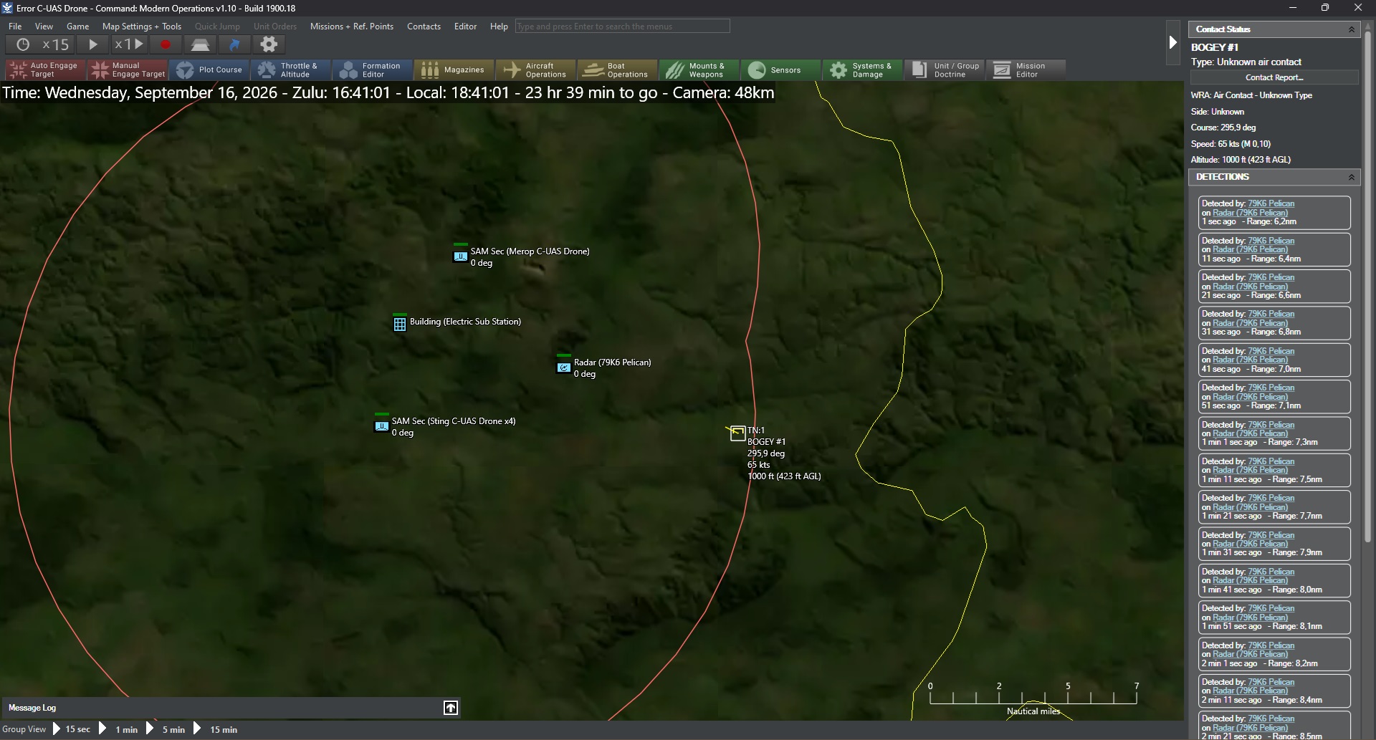Click 'Speed: 65 kts (M 0,10)' text

1231,144
